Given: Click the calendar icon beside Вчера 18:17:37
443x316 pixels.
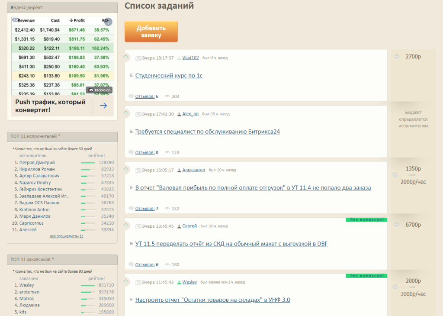Looking at the screenshot, I should 138,58.
